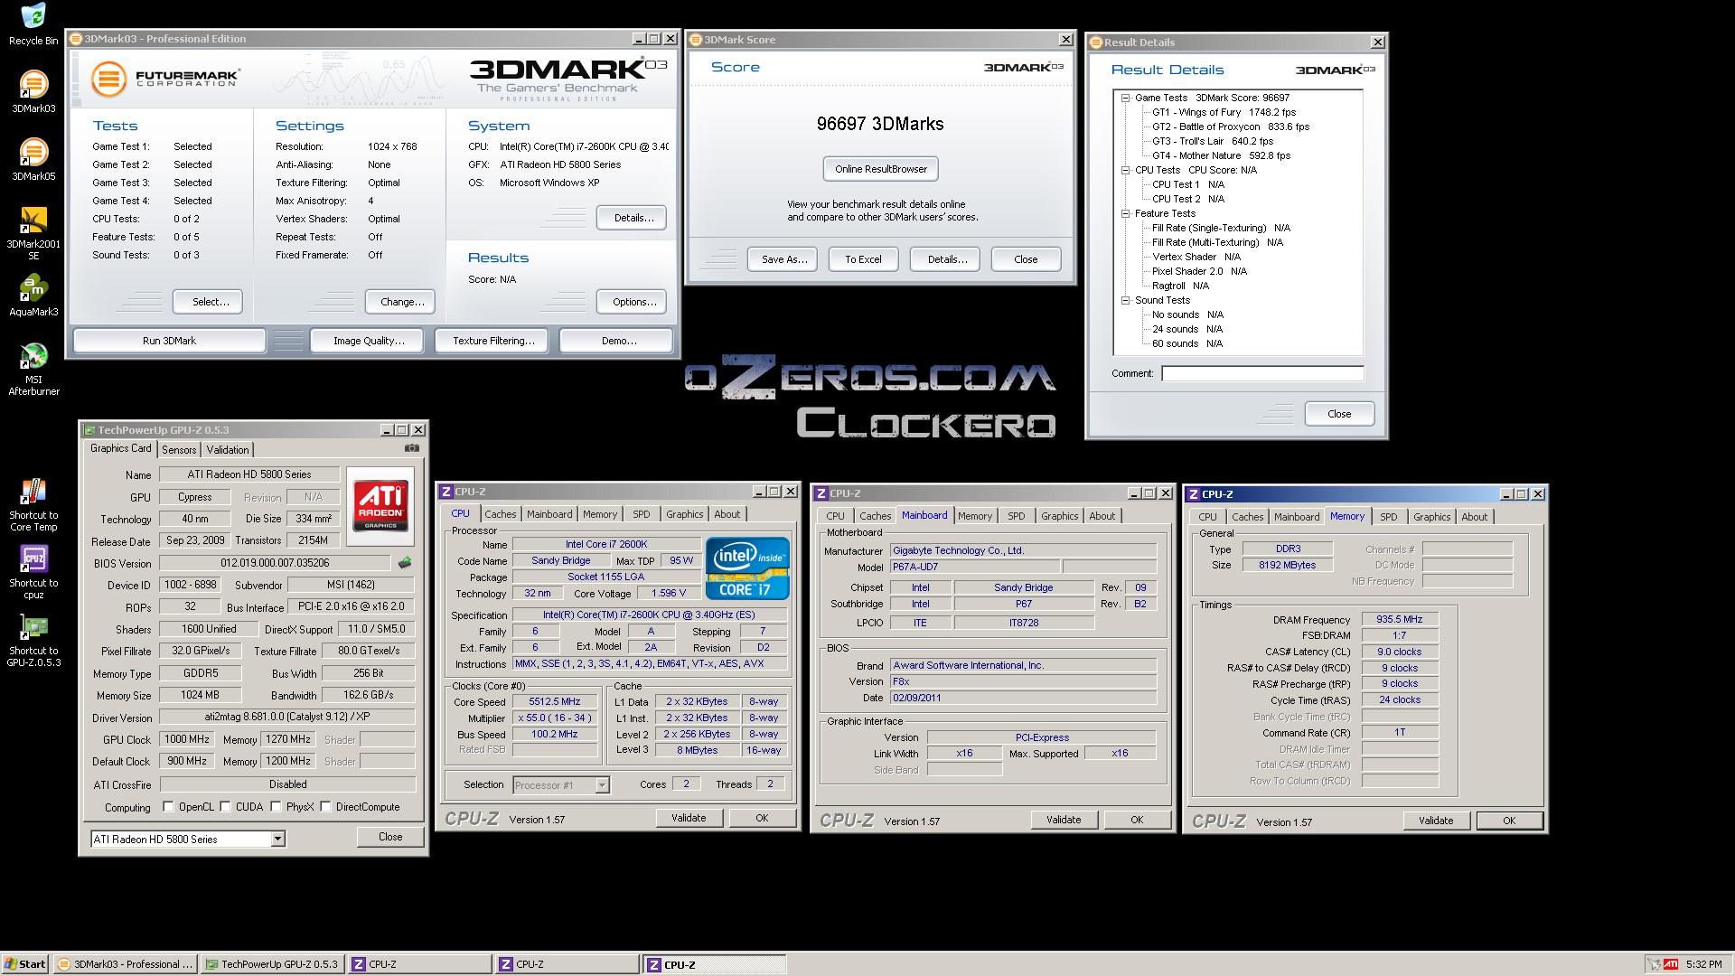Select GT1 - Wings of Fury result
The width and height of the screenshot is (1735, 976).
1224,112
